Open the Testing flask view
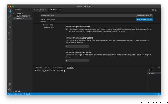The width and height of the screenshot is (168, 104). click(x=9, y=39)
